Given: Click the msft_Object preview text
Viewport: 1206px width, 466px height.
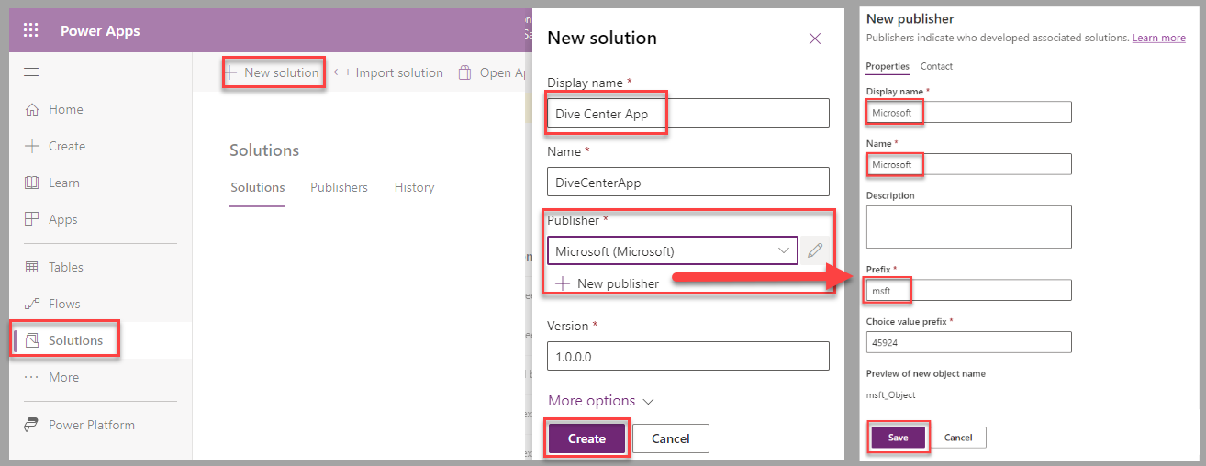Looking at the screenshot, I should tap(891, 394).
